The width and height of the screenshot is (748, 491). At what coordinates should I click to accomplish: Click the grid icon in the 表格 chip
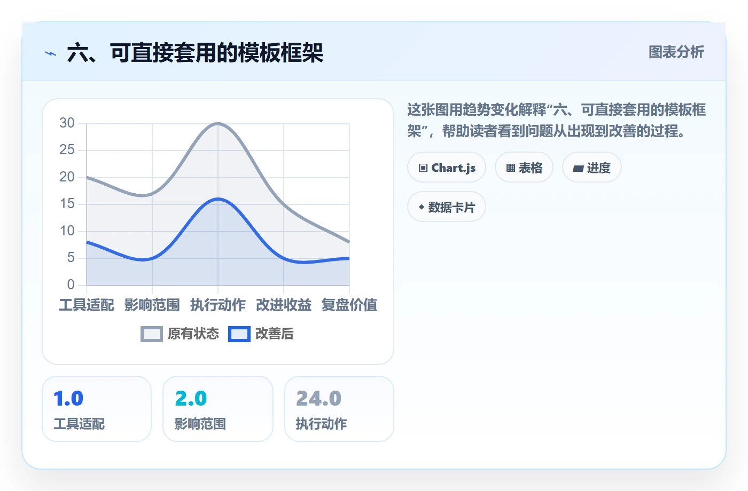click(x=511, y=168)
